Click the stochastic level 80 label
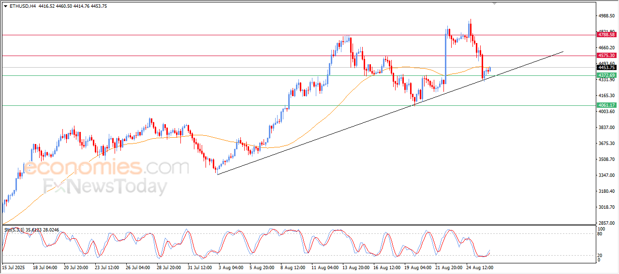Screen dimensions: 619x274 click(x=600, y=234)
